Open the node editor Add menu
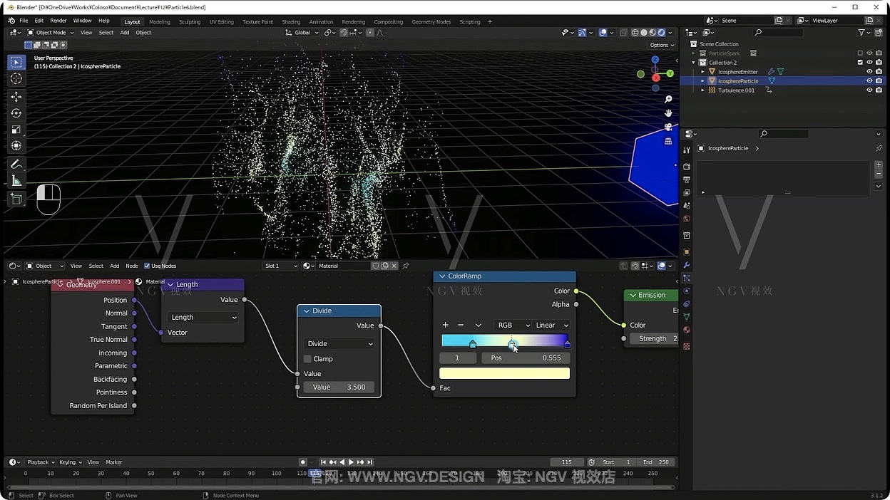 coord(114,266)
